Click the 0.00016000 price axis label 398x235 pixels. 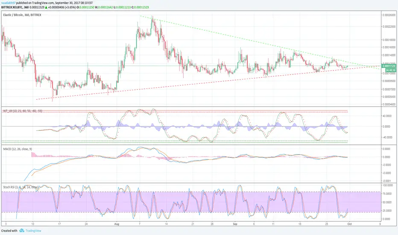click(x=389, y=47)
